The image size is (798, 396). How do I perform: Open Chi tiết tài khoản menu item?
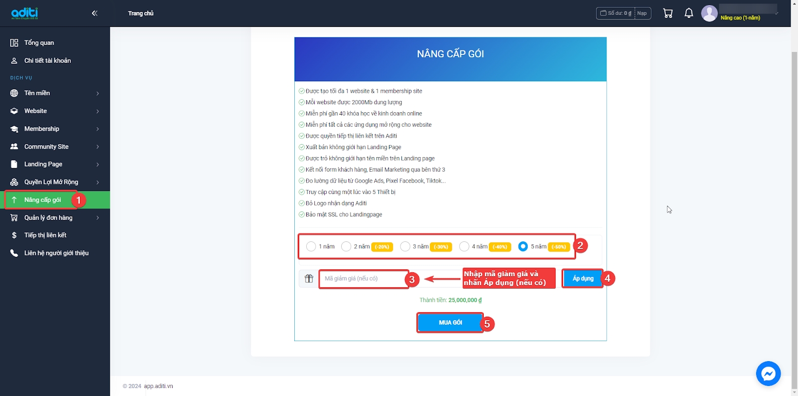47,61
